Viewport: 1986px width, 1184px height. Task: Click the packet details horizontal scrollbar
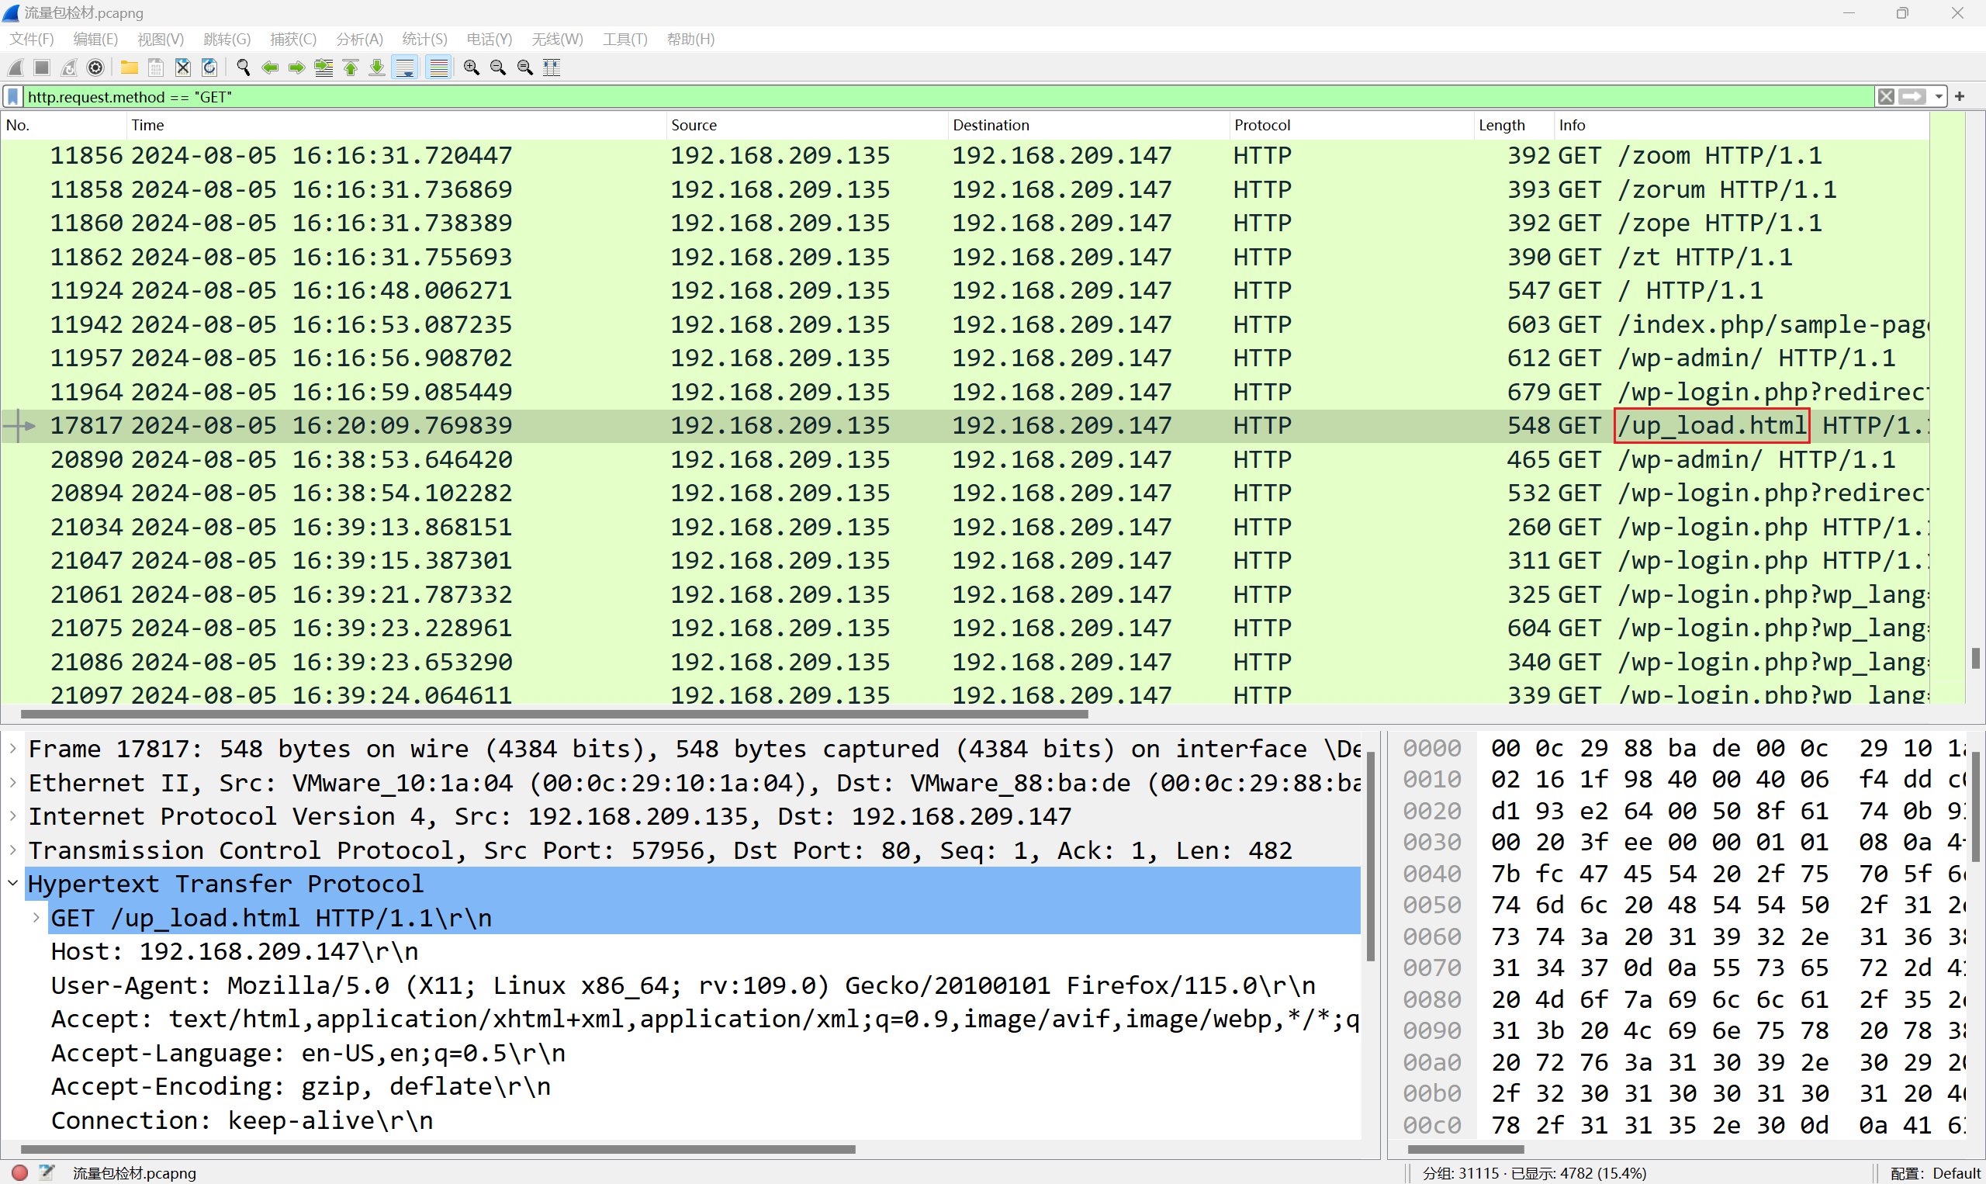(x=437, y=1150)
